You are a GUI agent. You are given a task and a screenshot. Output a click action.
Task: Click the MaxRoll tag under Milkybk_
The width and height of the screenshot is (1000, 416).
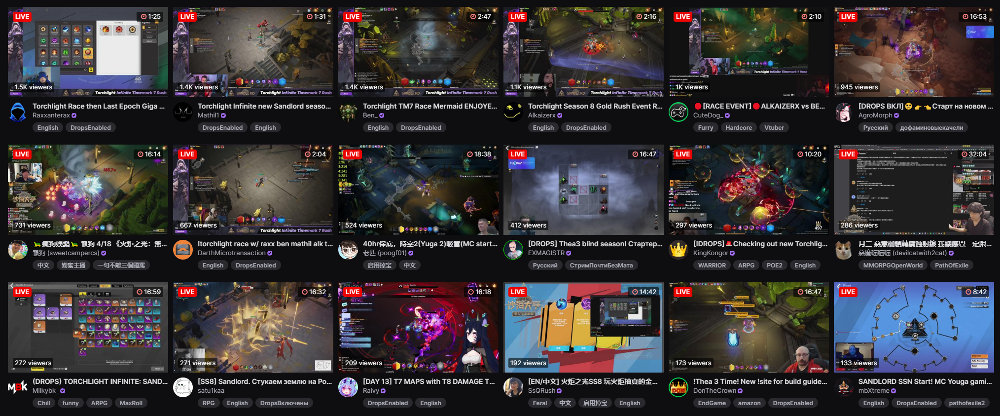point(131,403)
